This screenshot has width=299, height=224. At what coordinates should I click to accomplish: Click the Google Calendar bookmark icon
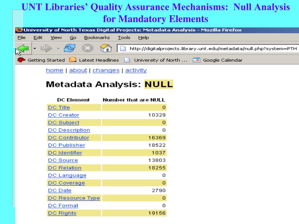click(x=196, y=60)
